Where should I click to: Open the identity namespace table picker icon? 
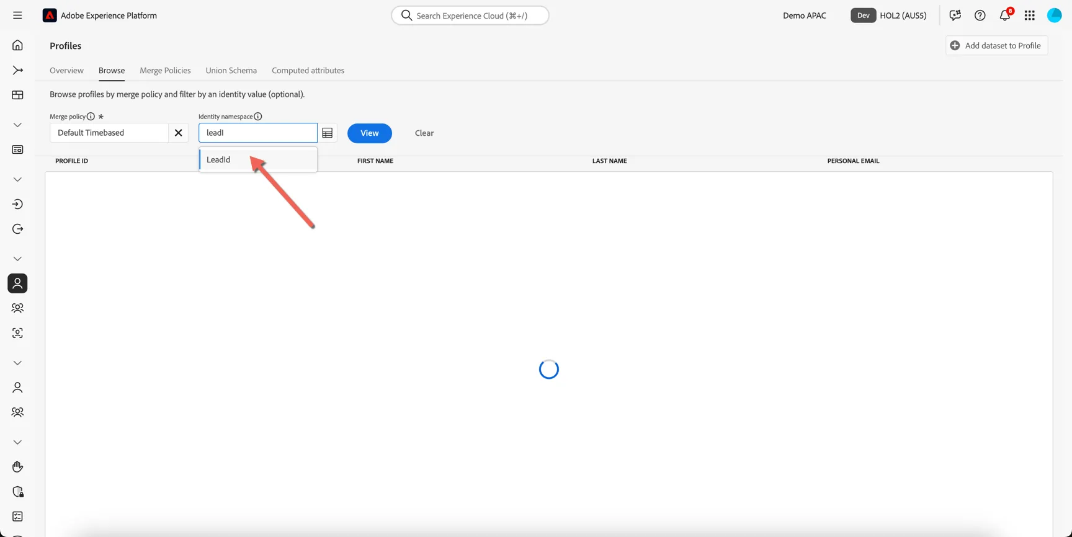click(x=328, y=133)
